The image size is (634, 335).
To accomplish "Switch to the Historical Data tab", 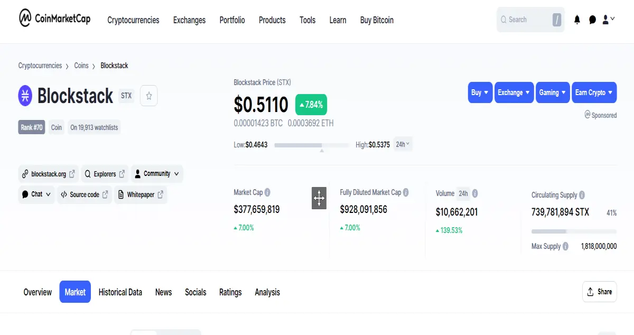I will pyautogui.click(x=120, y=292).
